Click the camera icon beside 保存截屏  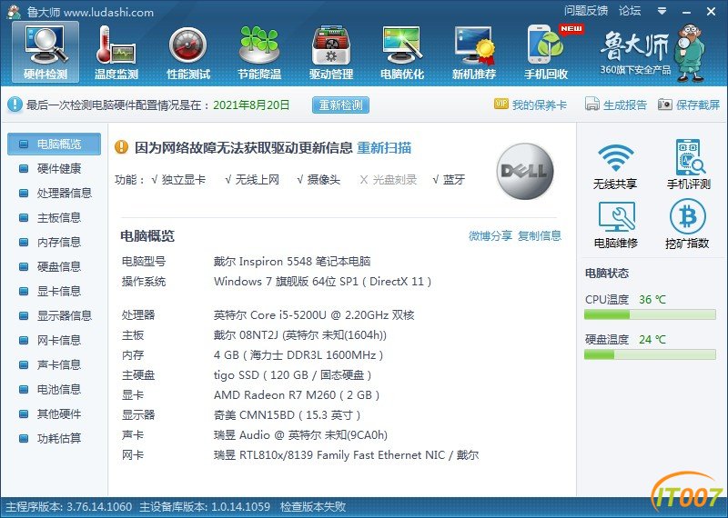coord(665,105)
